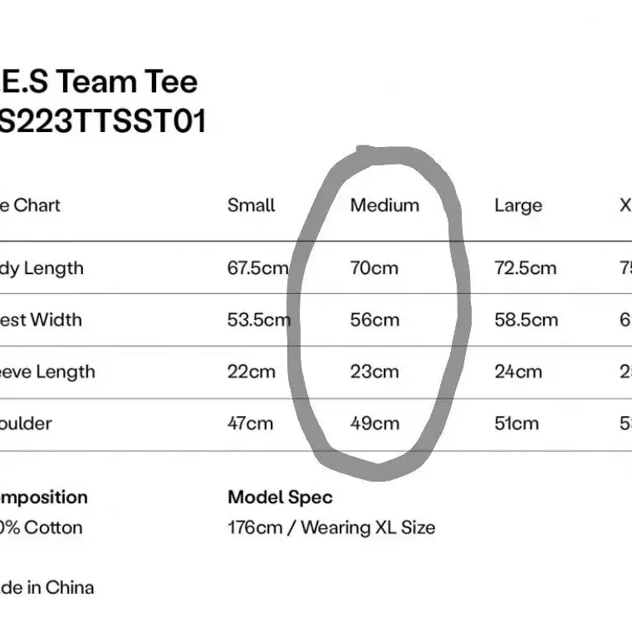Viewport: 632px width, 632px height.
Task: Click the Model Spec heading
Action: tap(280, 497)
